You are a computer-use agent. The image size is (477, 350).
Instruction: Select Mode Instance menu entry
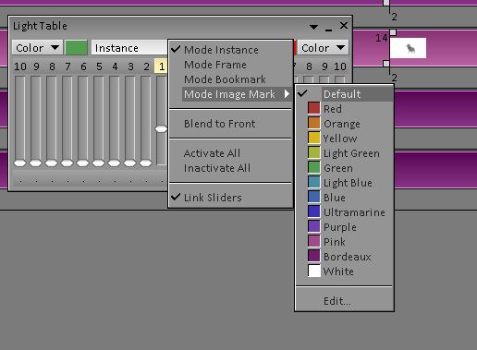[230, 50]
